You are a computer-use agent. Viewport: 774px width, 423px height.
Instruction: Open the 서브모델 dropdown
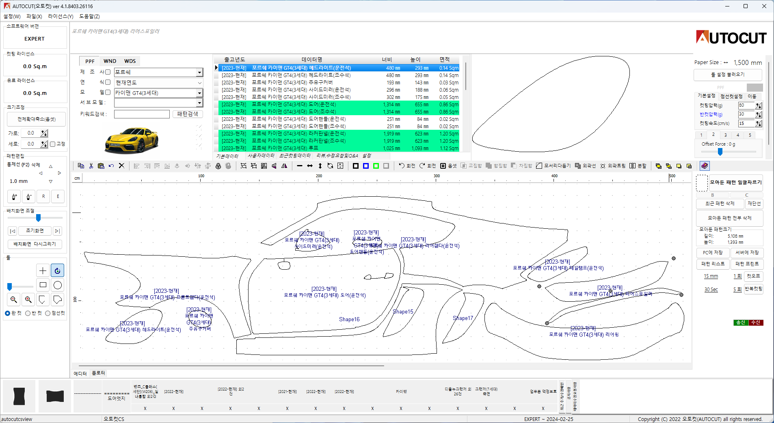(199, 103)
